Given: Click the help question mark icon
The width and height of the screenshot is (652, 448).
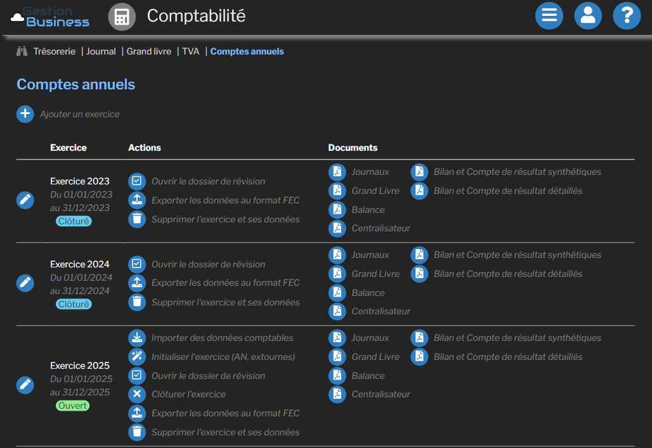Looking at the screenshot, I should tap(627, 16).
